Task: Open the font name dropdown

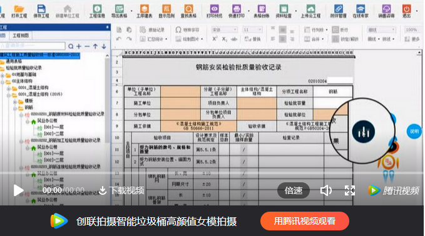Action: 225,30
